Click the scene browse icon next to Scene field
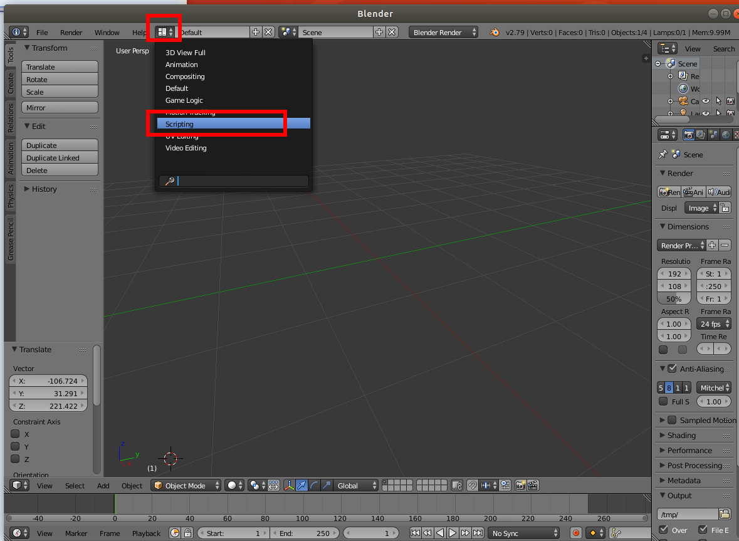The width and height of the screenshot is (739, 541). click(288, 32)
